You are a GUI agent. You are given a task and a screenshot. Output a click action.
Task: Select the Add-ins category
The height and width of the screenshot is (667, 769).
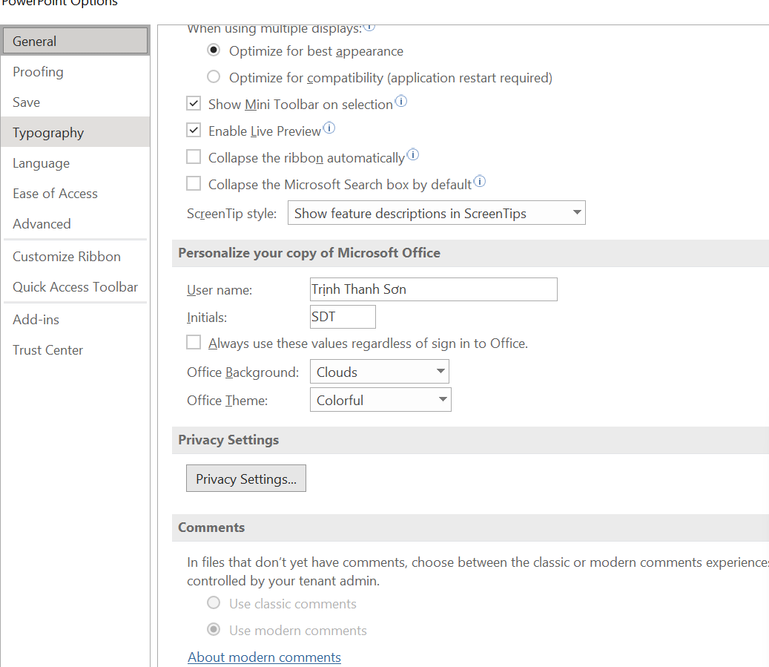[76, 320]
